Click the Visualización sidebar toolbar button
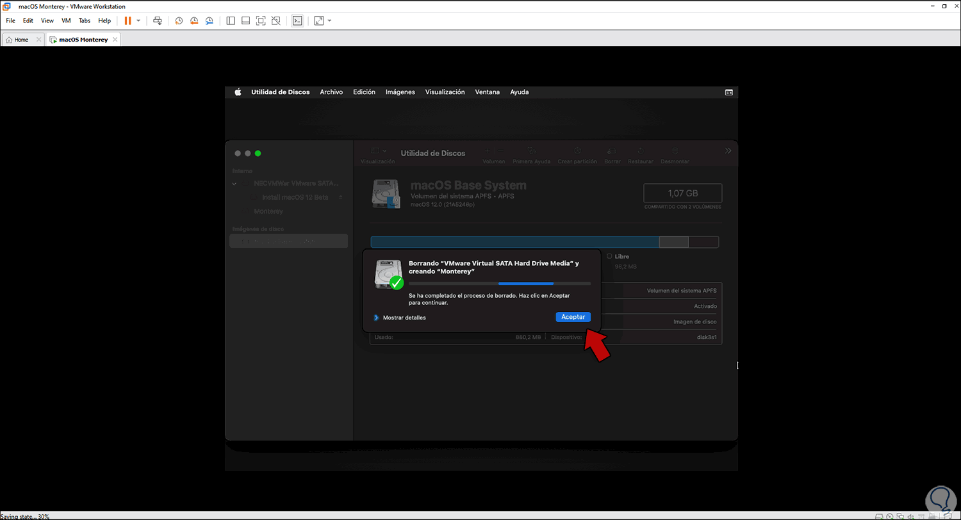The height and width of the screenshot is (520, 961). (378, 156)
